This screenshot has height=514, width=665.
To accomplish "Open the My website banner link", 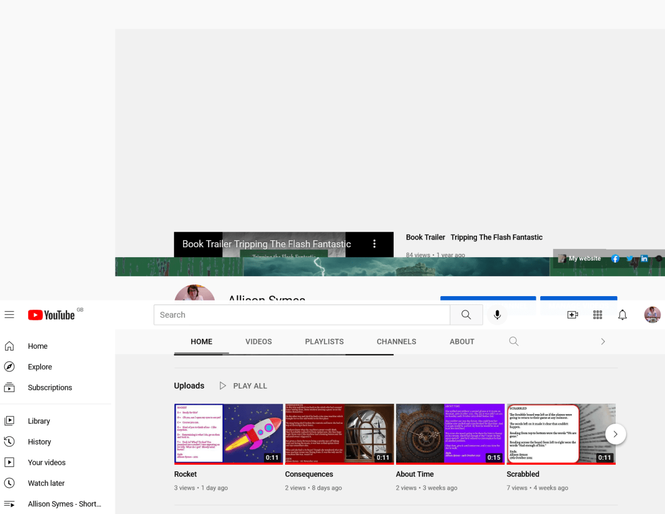I will (580, 258).
